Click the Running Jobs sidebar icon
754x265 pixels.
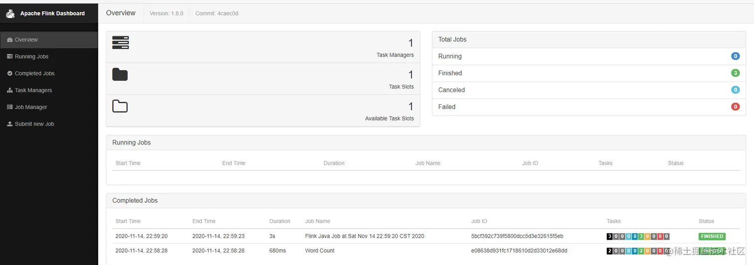10,57
